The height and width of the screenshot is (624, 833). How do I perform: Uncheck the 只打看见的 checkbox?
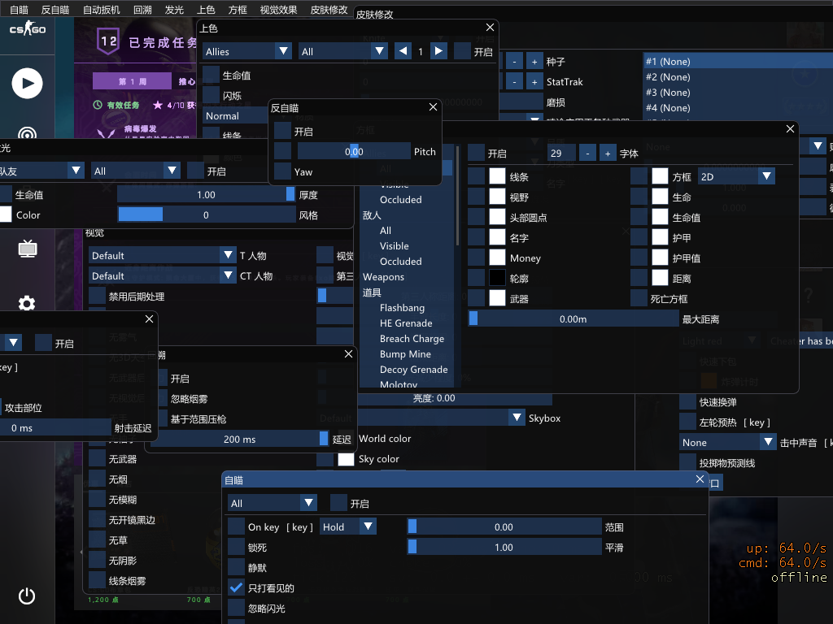(236, 587)
